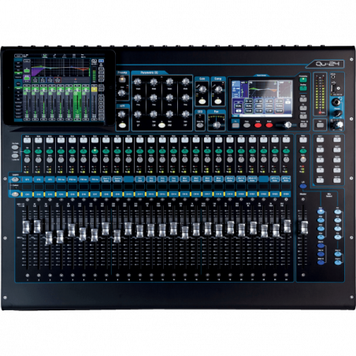This screenshot has width=356, height=356.
Task: Enable the HPF In button
Action: (122, 125)
